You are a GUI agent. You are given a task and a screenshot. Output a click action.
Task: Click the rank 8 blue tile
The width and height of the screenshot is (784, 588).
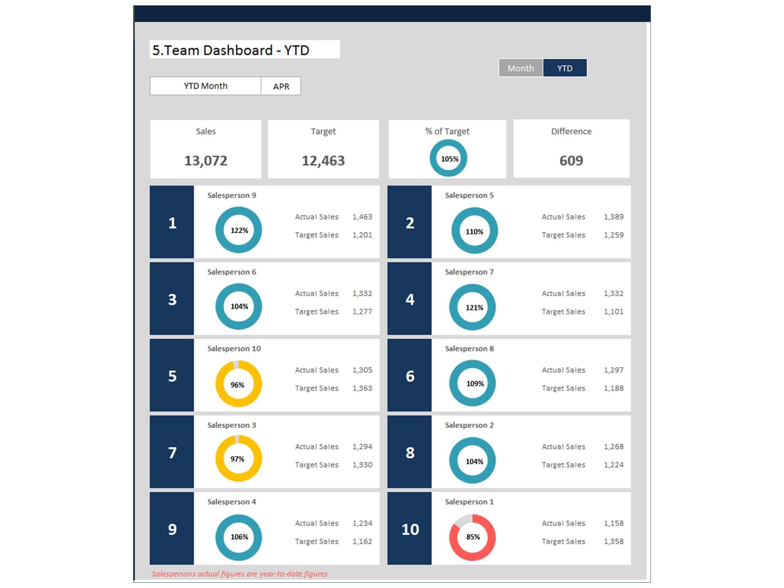(410, 452)
